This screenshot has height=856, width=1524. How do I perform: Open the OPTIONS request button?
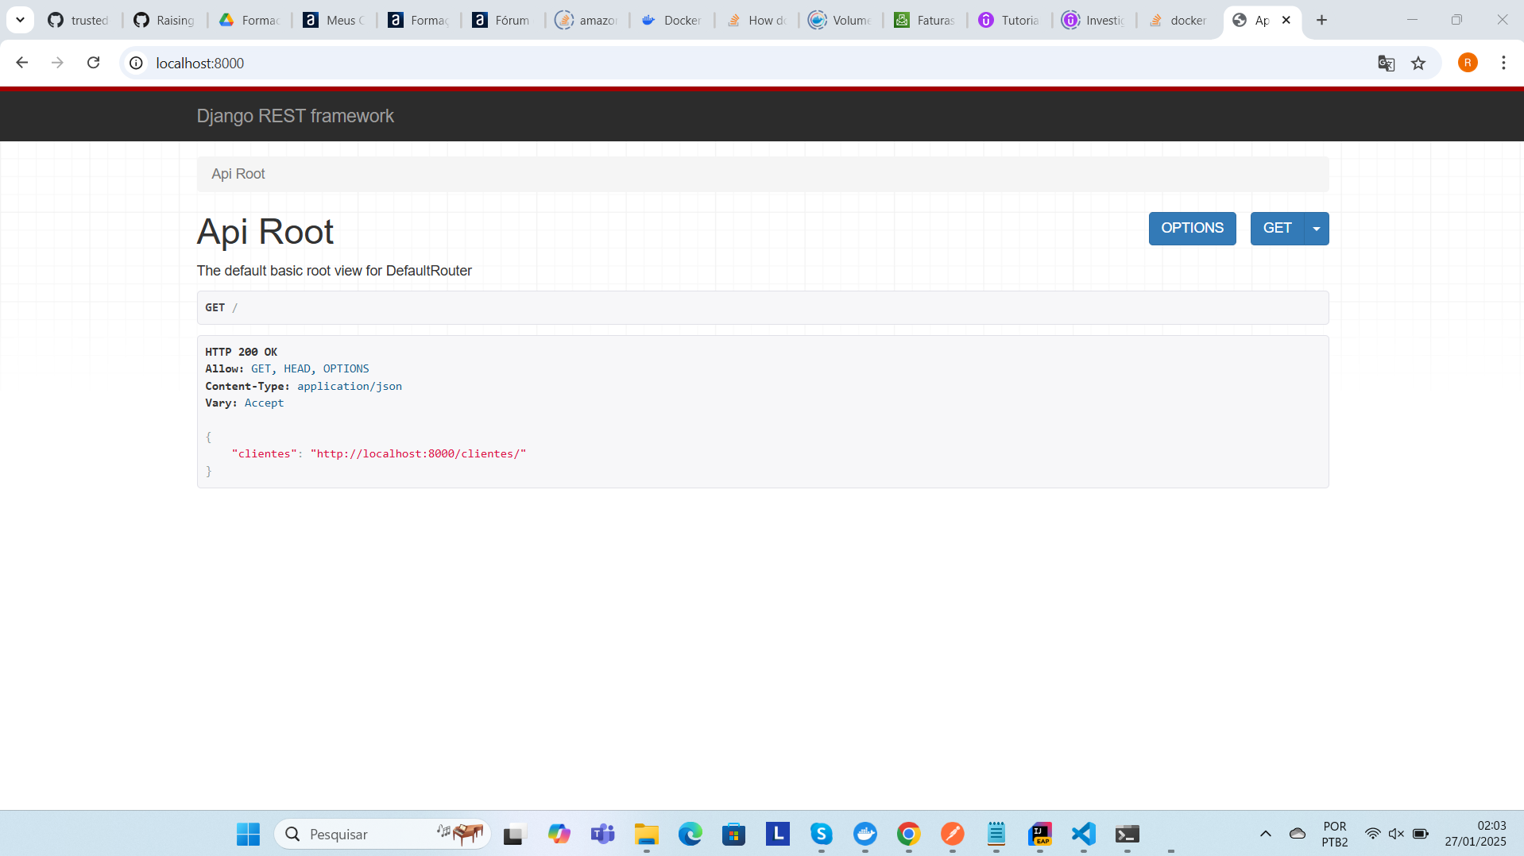tap(1192, 228)
